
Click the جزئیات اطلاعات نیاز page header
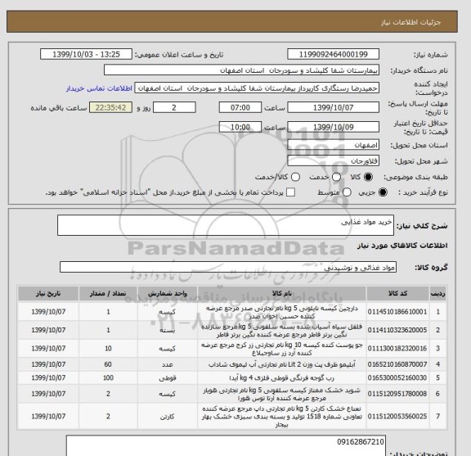[410, 22]
